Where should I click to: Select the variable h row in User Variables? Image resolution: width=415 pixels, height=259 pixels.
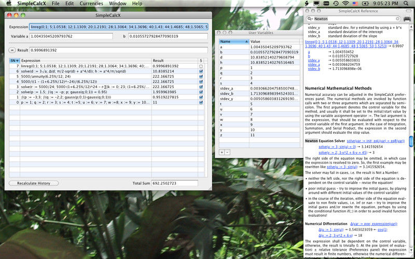click(259, 62)
